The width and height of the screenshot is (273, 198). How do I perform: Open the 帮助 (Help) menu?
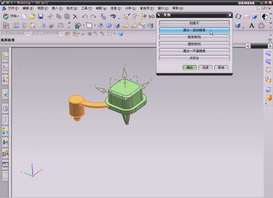(177, 8)
